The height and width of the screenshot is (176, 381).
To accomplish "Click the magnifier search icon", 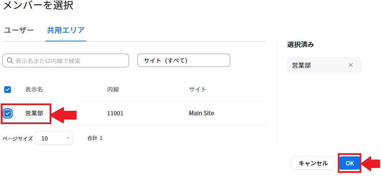I will (10, 60).
